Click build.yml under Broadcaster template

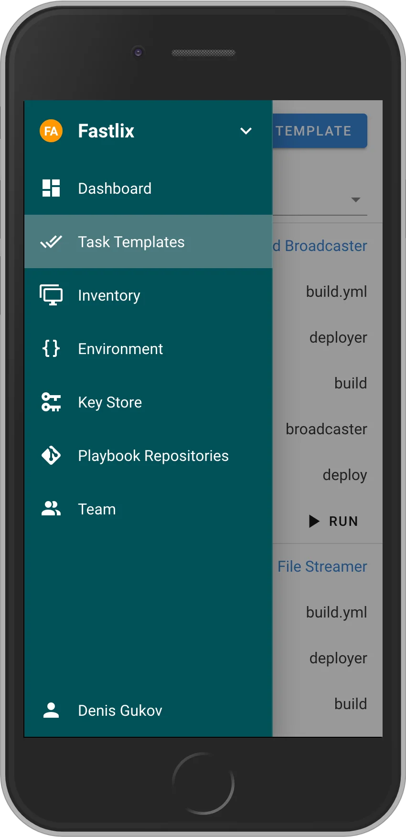(x=337, y=292)
